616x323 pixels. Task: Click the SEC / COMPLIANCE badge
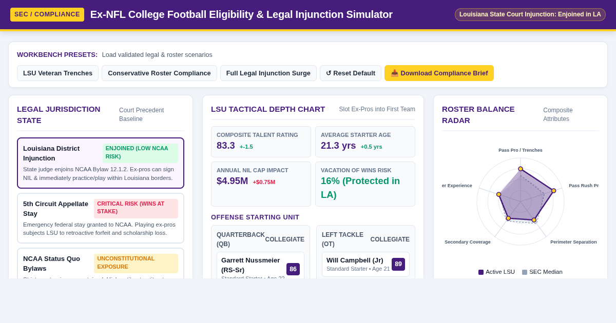(47, 14)
